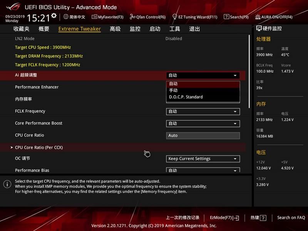Open the 概要 tab
Screen dimensions: 308x231
[44, 29]
